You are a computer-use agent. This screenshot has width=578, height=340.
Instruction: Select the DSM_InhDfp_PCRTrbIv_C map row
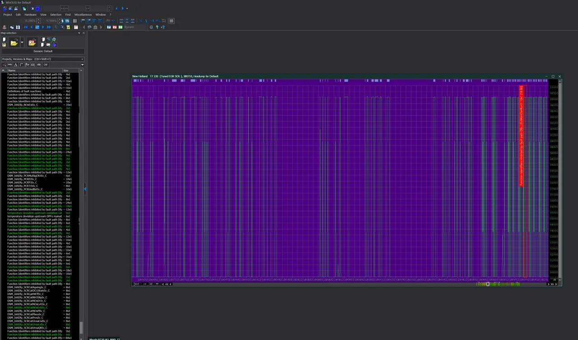point(40,186)
